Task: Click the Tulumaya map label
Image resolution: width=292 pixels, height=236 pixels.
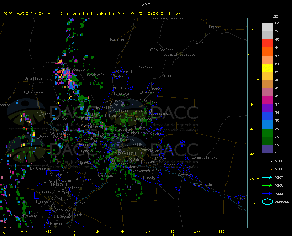Action: (x=121, y=94)
